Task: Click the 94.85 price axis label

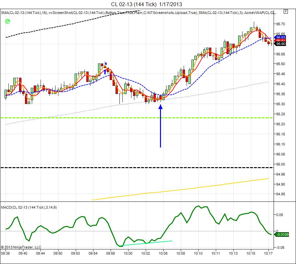Action: click(x=280, y=194)
